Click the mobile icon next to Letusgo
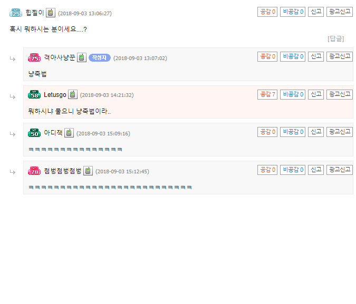The height and width of the screenshot is (304, 356). (73, 95)
